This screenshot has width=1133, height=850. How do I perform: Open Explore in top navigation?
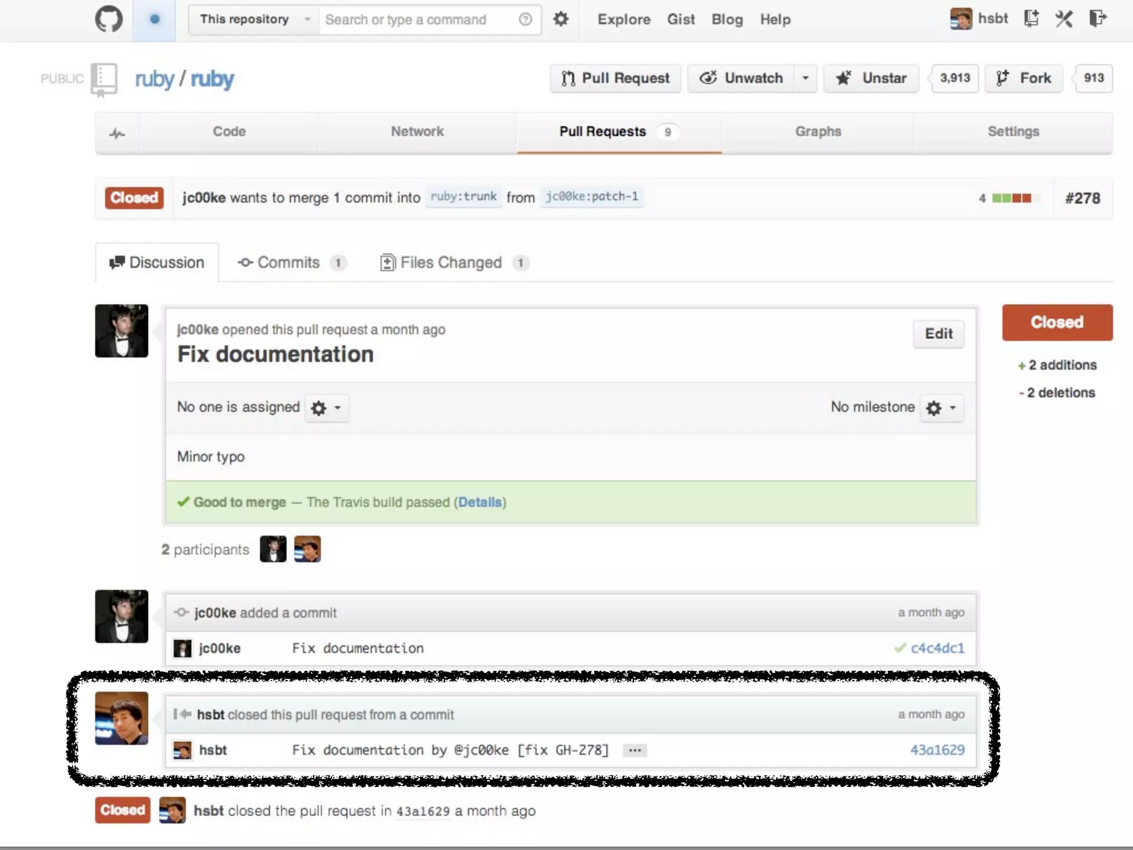[624, 19]
